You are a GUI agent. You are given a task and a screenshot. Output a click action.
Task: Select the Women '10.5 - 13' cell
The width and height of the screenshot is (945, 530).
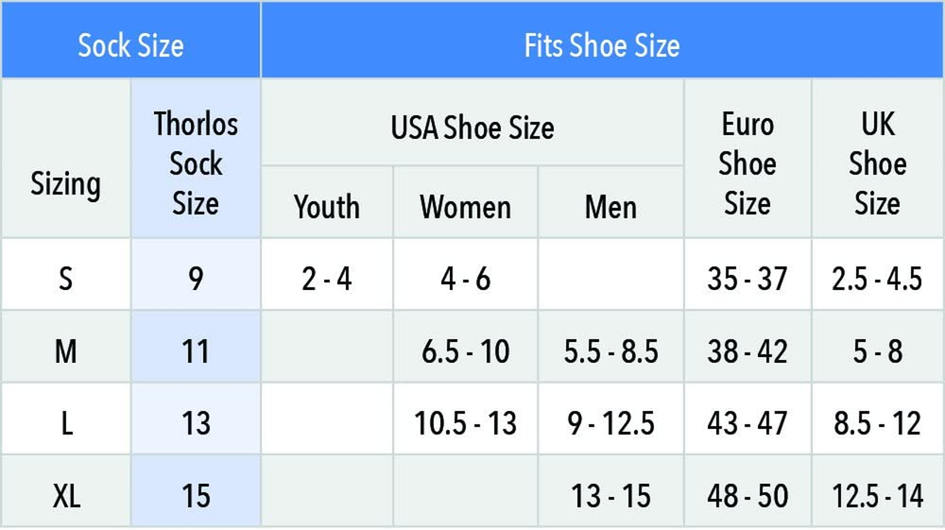point(465,422)
